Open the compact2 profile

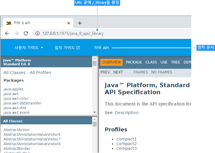[x=126, y=144]
